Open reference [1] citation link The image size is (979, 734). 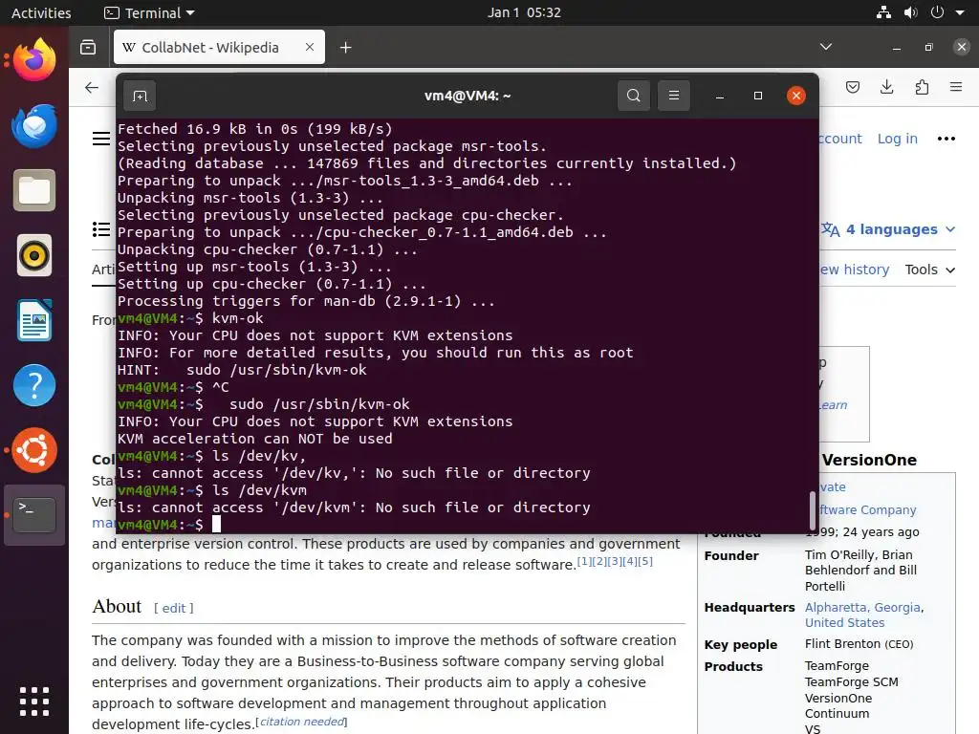583,561
